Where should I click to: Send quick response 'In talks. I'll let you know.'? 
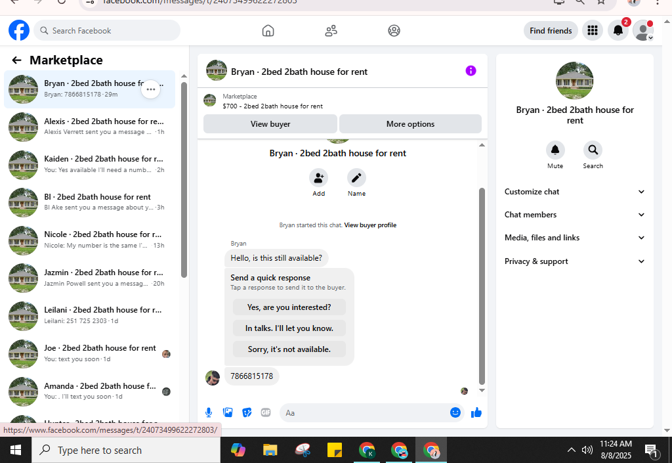pos(289,328)
